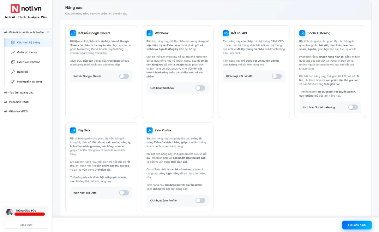Click the Lưu cấu hình button
The image size is (379, 232).
click(357, 225)
